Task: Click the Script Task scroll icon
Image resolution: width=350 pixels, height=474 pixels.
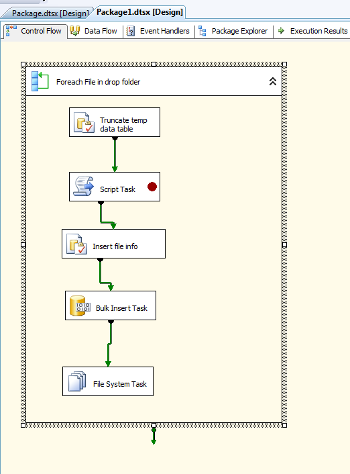Action: (x=84, y=187)
